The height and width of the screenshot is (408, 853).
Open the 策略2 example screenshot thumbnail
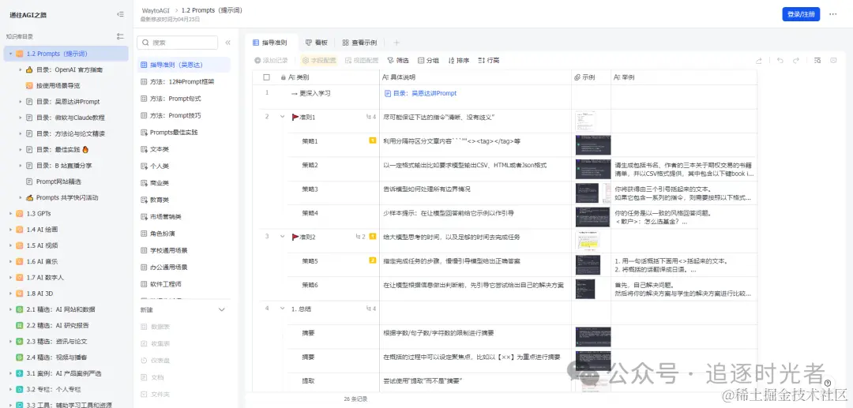593,169
